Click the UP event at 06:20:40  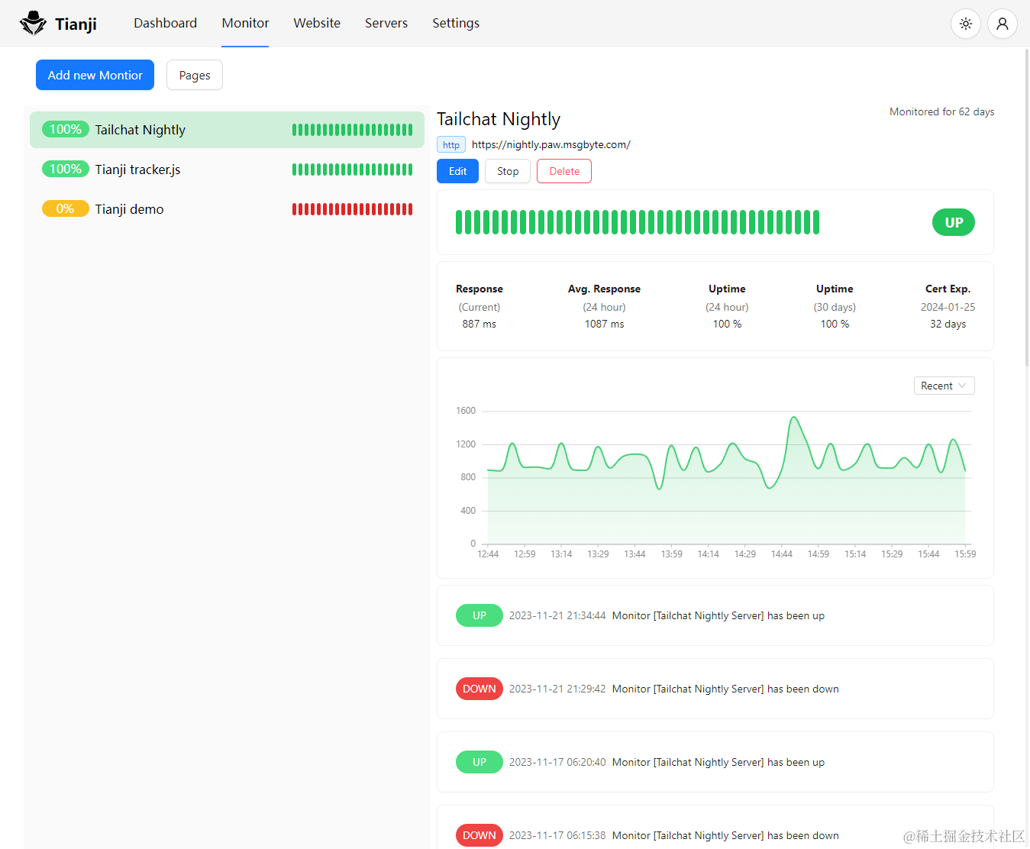pos(715,762)
